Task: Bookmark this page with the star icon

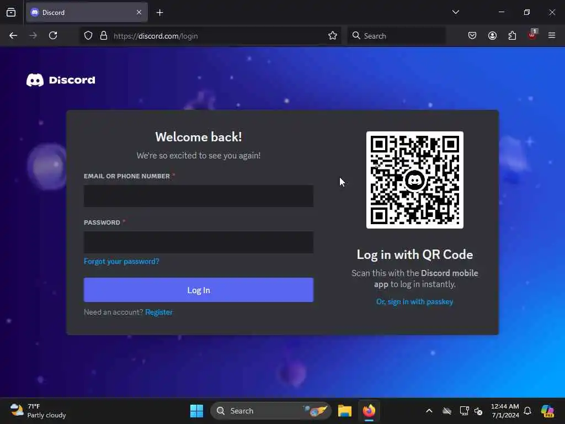Action: pyautogui.click(x=333, y=36)
